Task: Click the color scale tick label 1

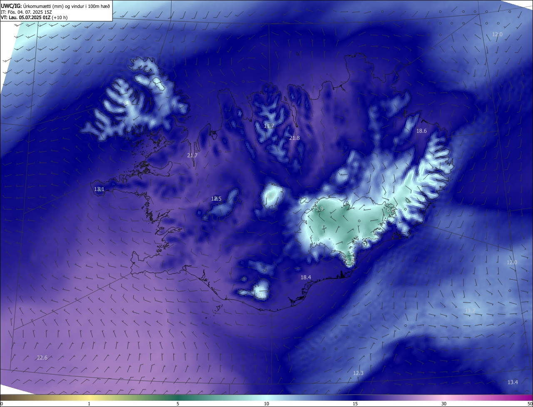Action: 89,404
